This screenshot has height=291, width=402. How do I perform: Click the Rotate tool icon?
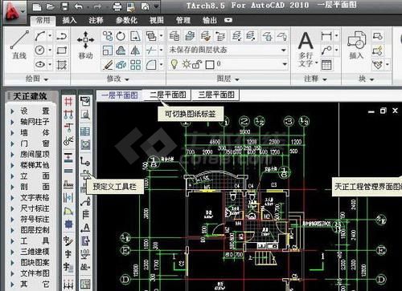(121, 36)
